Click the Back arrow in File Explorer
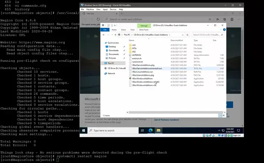The image size is (264, 163). [x=104, y=35]
